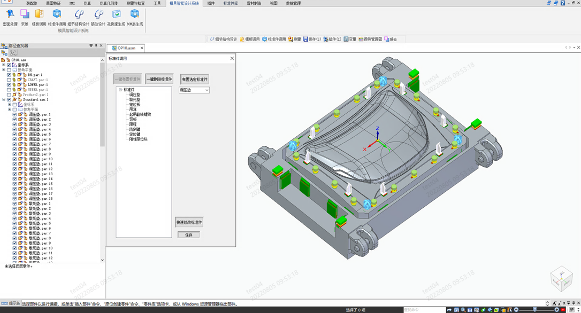Uncheck 调压垫.par:10 checkbox
Image resolution: width=581 pixels, height=313 pixels.
click(x=14, y=159)
